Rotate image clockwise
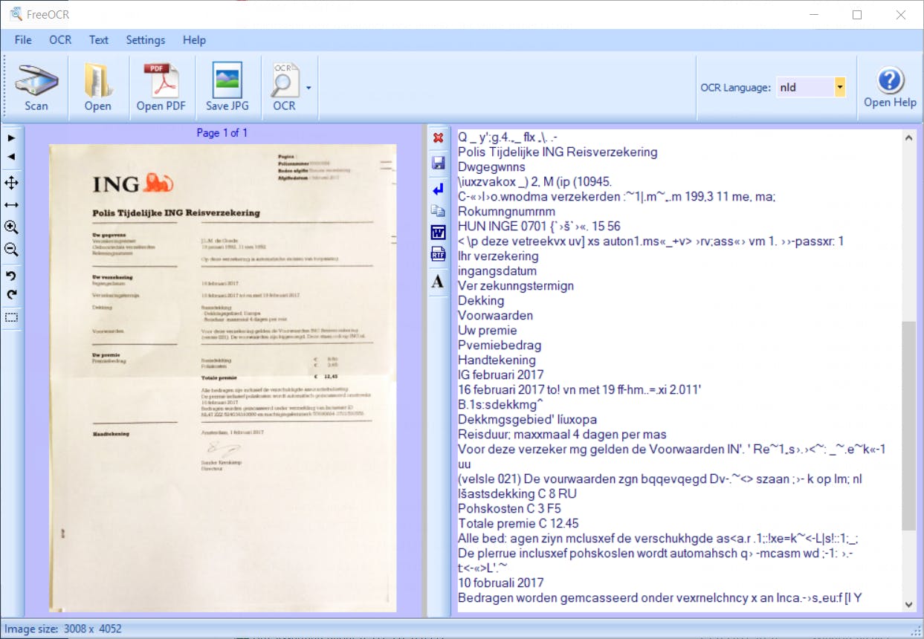Image resolution: width=924 pixels, height=639 pixels. 11,295
